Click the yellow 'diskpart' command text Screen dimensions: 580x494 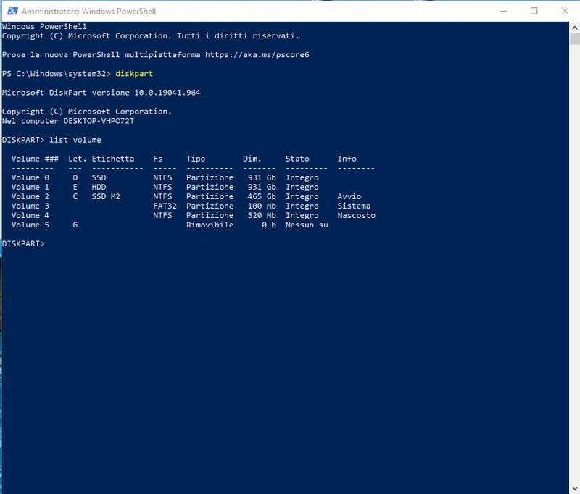click(134, 74)
